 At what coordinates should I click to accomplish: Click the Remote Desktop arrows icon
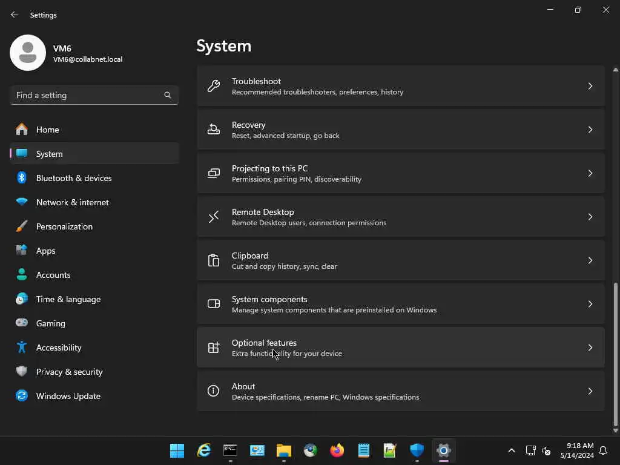tap(214, 217)
